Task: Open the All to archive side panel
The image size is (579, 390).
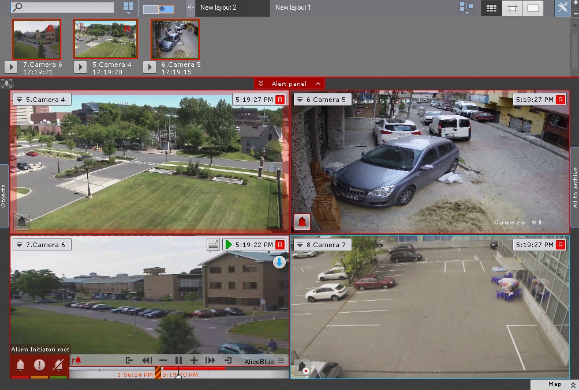Action: tap(574, 187)
